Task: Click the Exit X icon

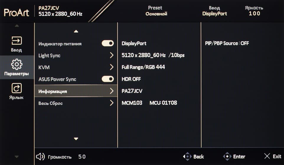Action: 267,156
